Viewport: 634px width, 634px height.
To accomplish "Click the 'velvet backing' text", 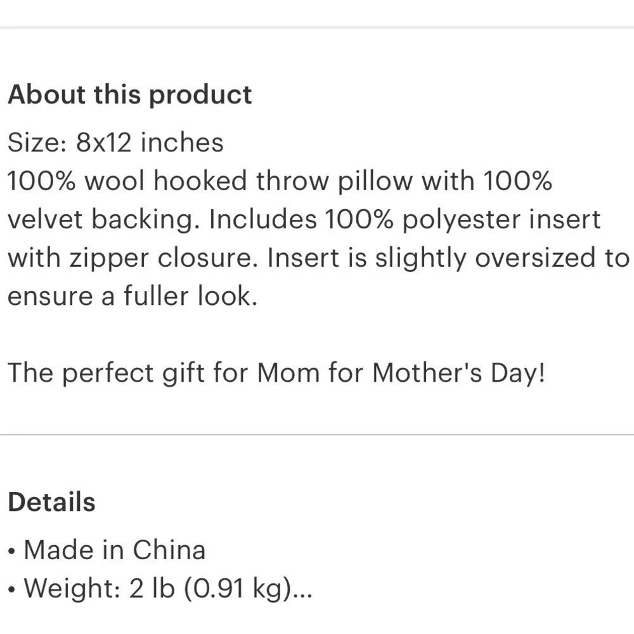I will 103,219.
